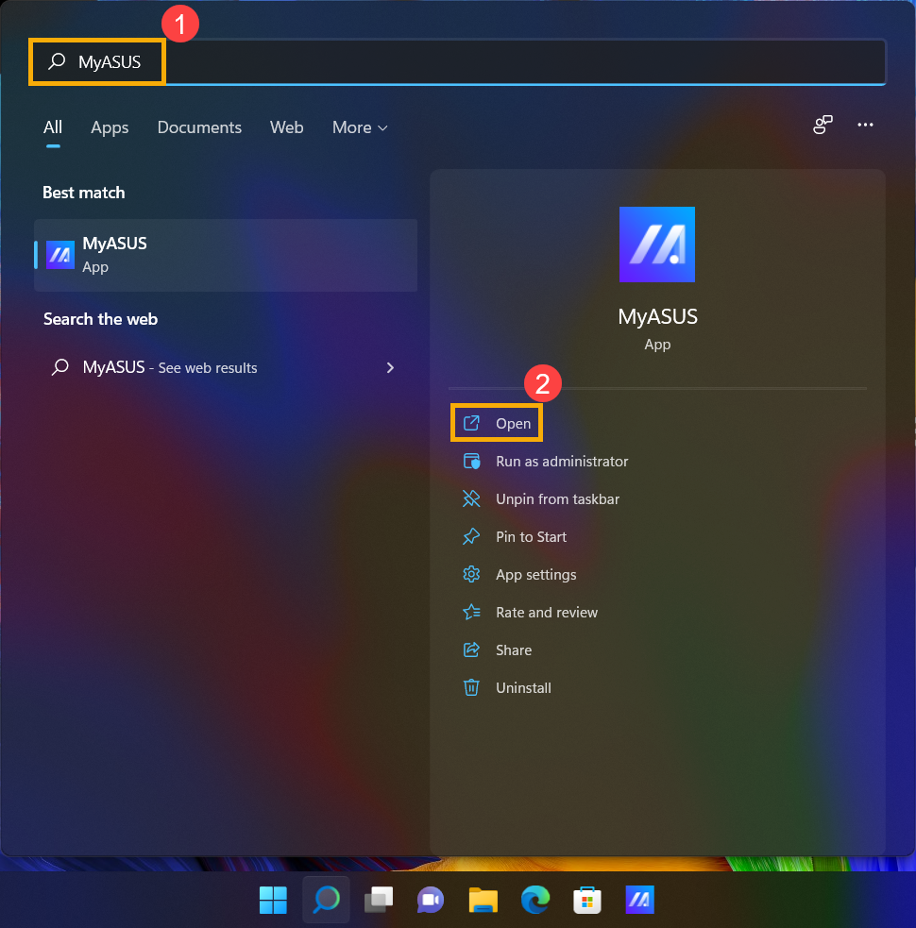Screen dimensions: 916x928
Task: Open Teams Chat on taskbar
Action: pos(431,901)
